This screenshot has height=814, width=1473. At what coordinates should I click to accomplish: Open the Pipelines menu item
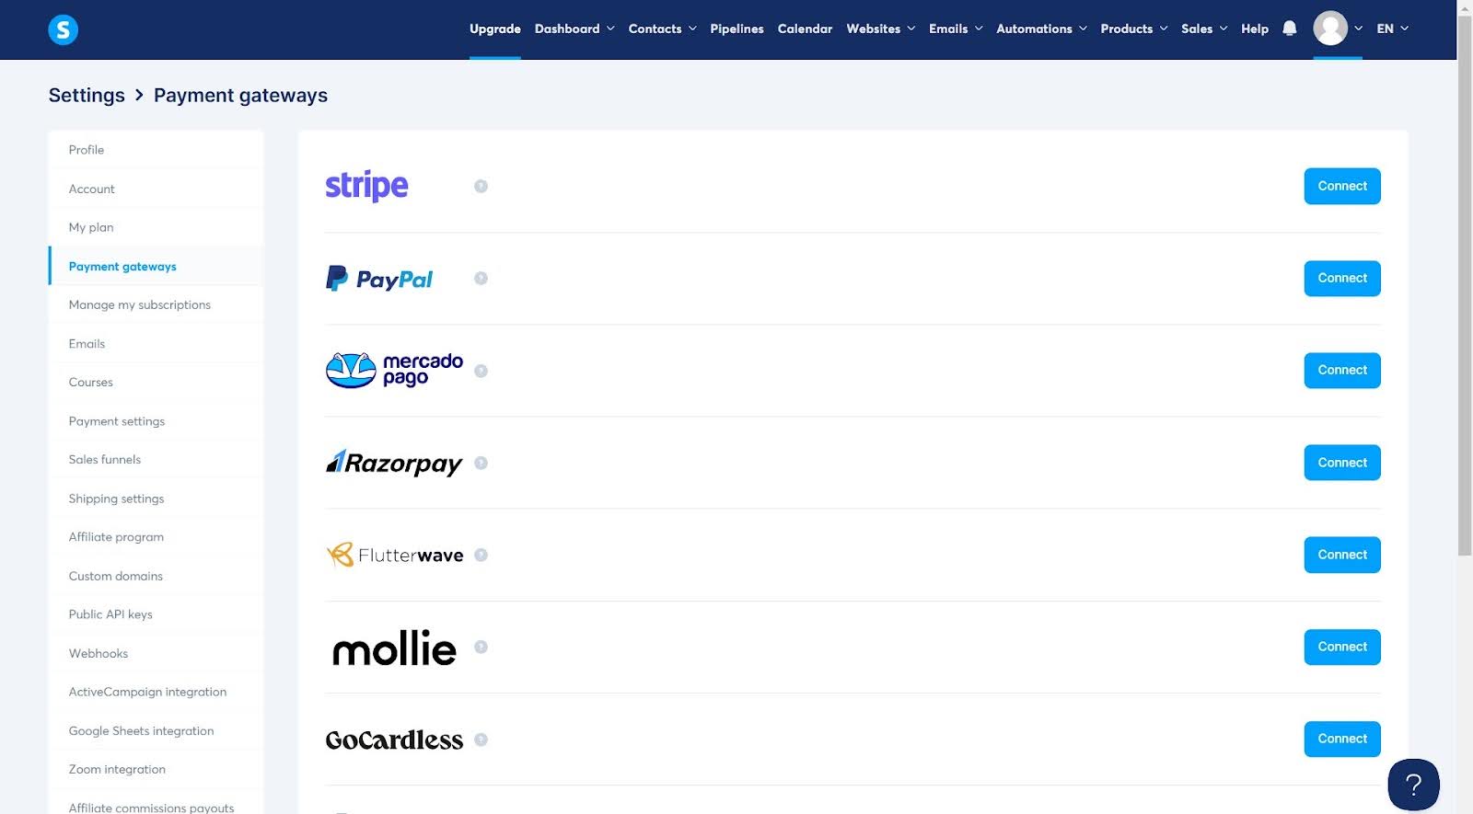736,29
